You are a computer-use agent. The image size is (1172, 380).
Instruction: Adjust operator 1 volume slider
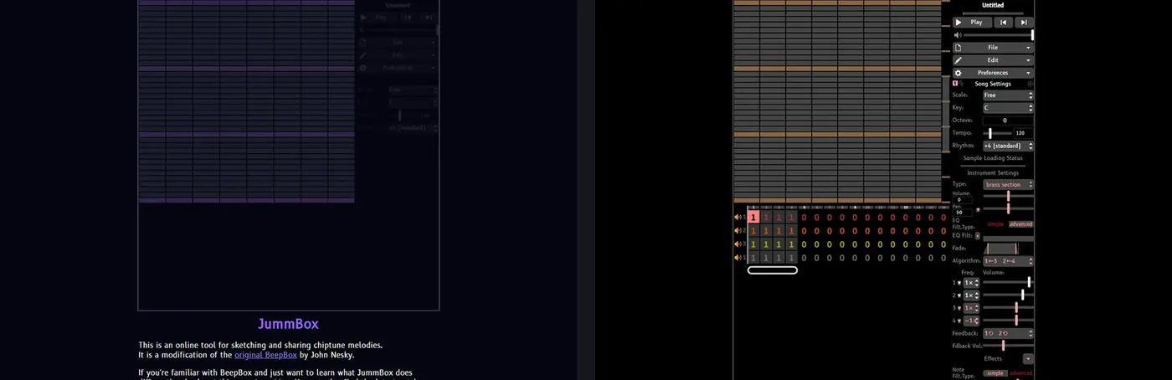click(x=1008, y=283)
